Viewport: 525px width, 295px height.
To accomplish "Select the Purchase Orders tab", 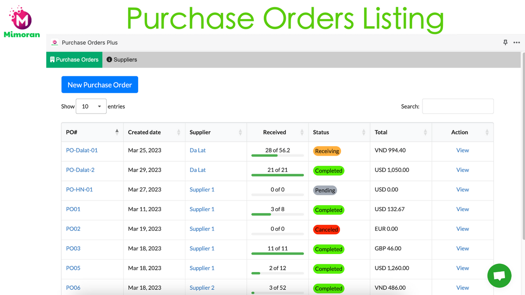I will click(74, 59).
